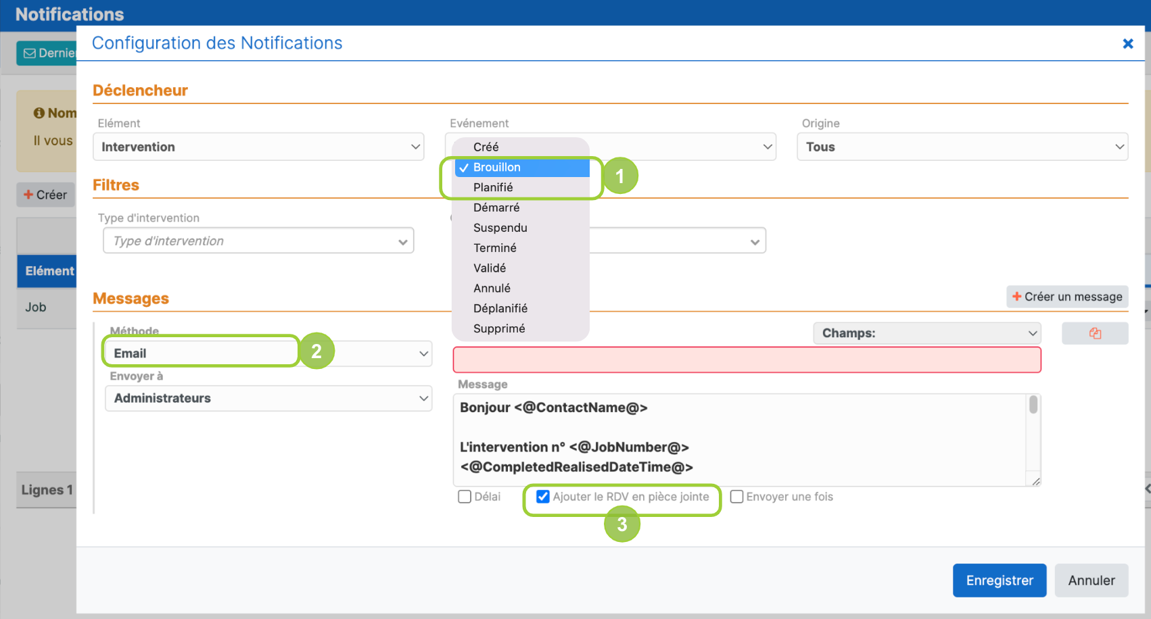Image resolution: width=1151 pixels, height=619 pixels.
Task: Select Supprimé in the event list
Action: [521, 328]
